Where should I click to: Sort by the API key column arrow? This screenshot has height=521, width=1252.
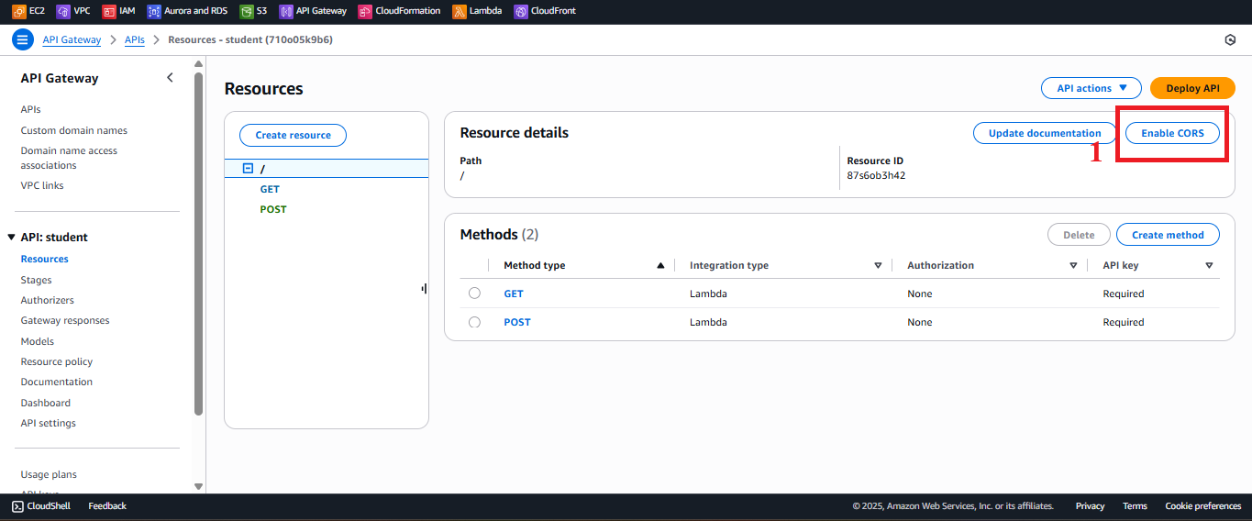click(x=1209, y=265)
